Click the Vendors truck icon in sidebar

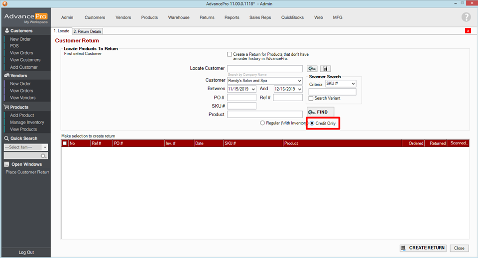[x=6, y=76]
